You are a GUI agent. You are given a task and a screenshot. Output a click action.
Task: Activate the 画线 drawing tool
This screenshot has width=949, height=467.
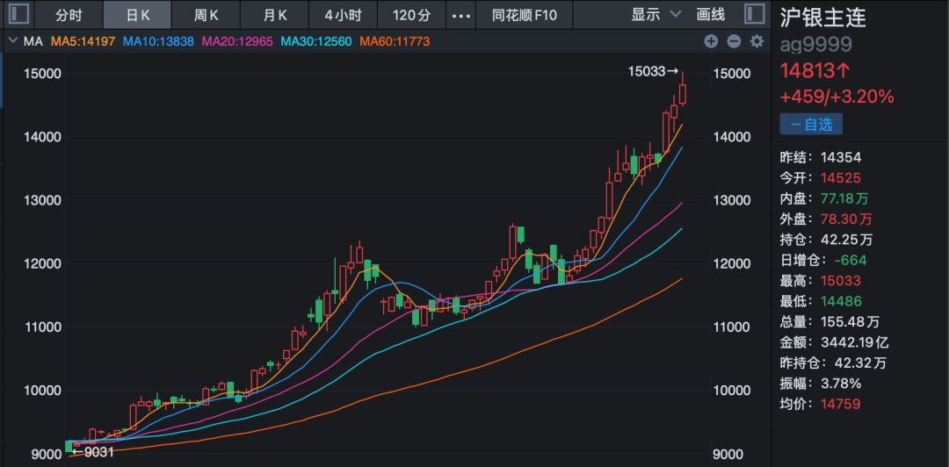(x=711, y=15)
